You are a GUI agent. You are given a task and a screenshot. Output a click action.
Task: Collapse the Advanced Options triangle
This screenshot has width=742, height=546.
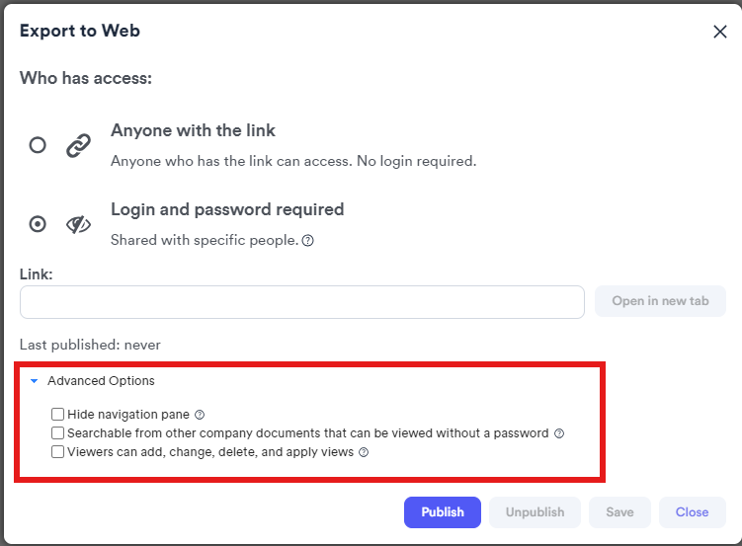click(34, 381)
